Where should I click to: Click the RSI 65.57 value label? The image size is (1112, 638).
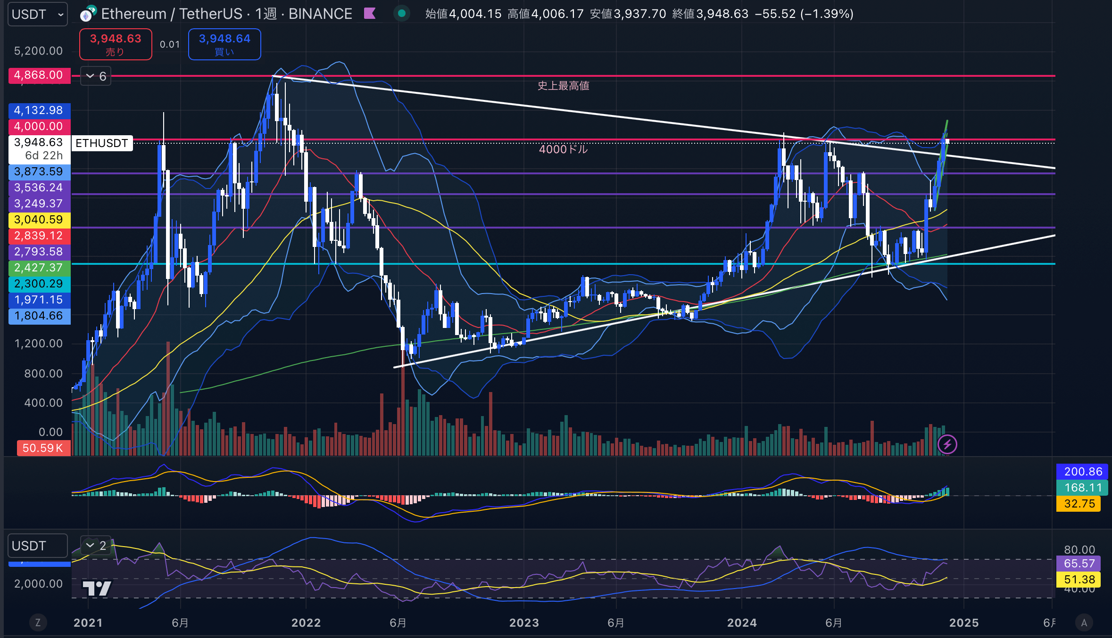click(1079, 564)
